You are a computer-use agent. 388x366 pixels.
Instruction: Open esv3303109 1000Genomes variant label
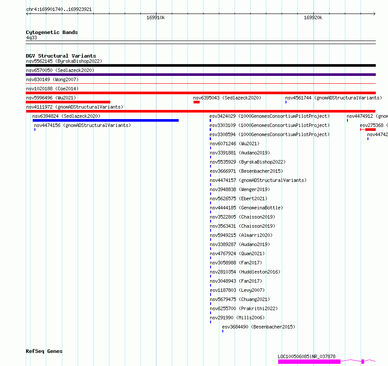269,125
